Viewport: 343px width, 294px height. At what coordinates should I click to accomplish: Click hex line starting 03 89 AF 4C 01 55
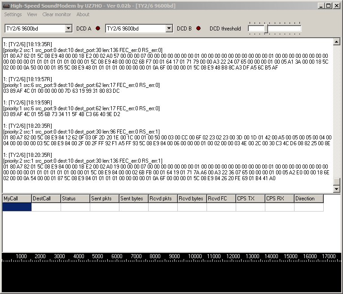pyautogui.click(x=62, y=114)
